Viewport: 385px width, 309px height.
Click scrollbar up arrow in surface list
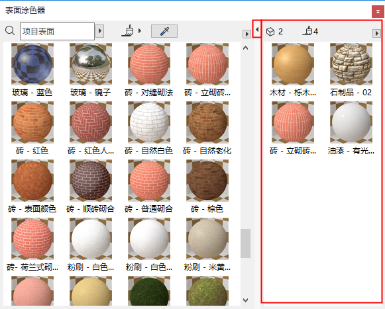(x=245, y=48)
